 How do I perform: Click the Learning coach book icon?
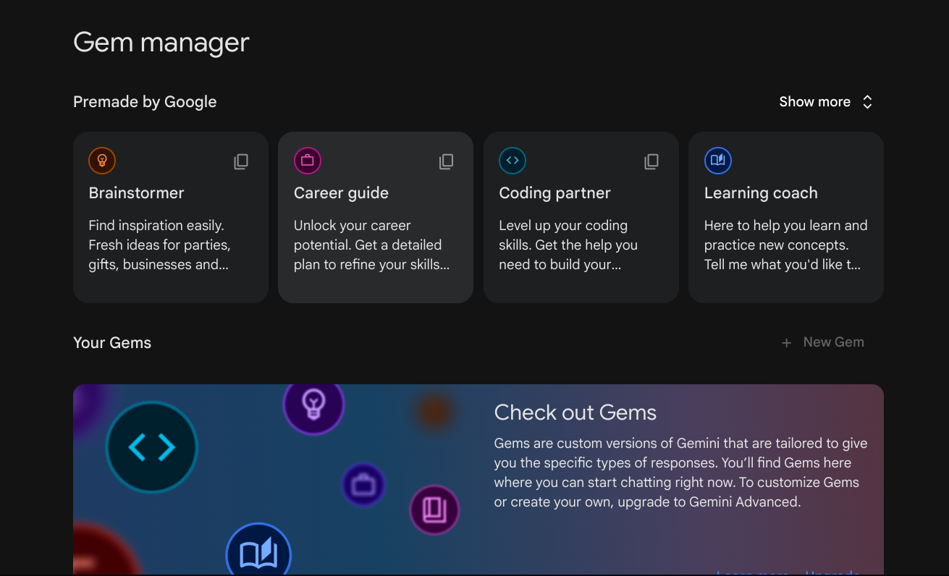718,161
